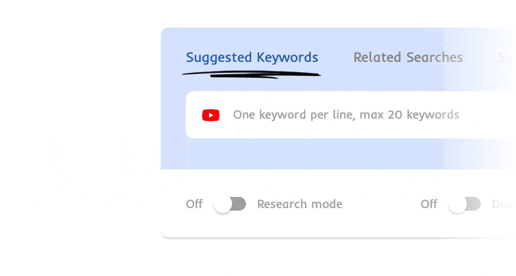Toggle the faded second switch beside 'Dee'
516x276 pixels.
464,204
